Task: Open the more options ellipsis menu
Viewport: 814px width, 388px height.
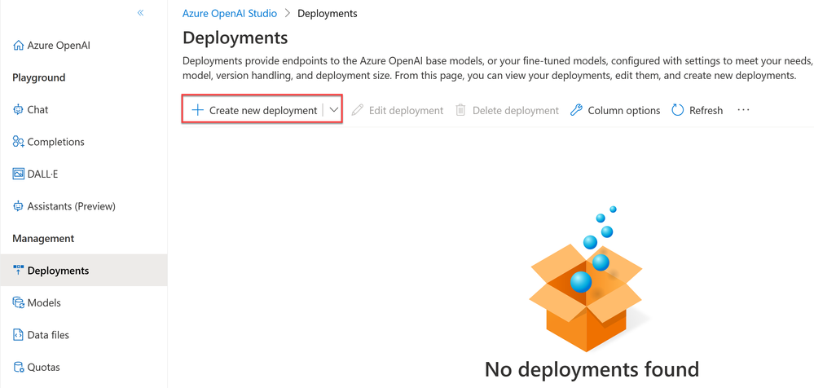Action: point(743,110)
